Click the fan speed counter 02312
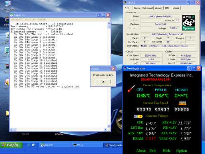The height and width of the screenshot is (154, 205). pyautogui.click(x=144, y=109)
